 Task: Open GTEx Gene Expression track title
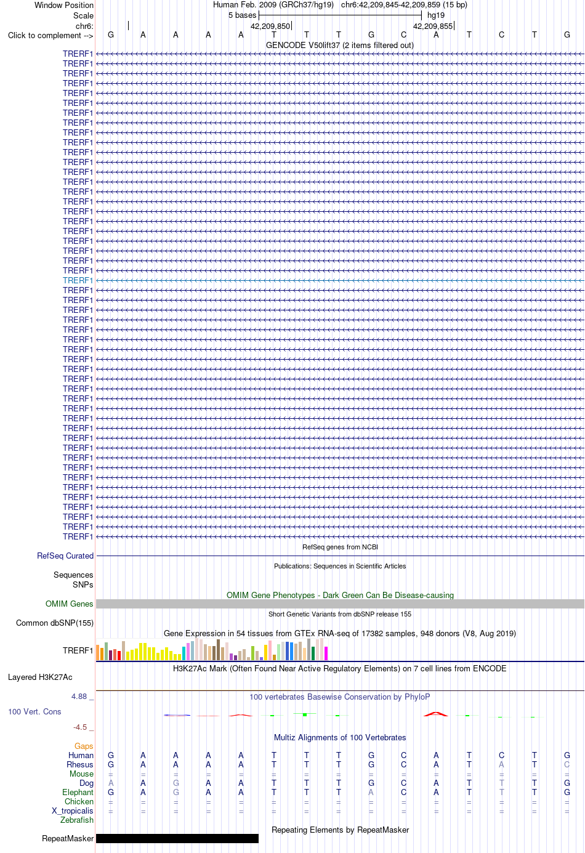coord(340,633)
